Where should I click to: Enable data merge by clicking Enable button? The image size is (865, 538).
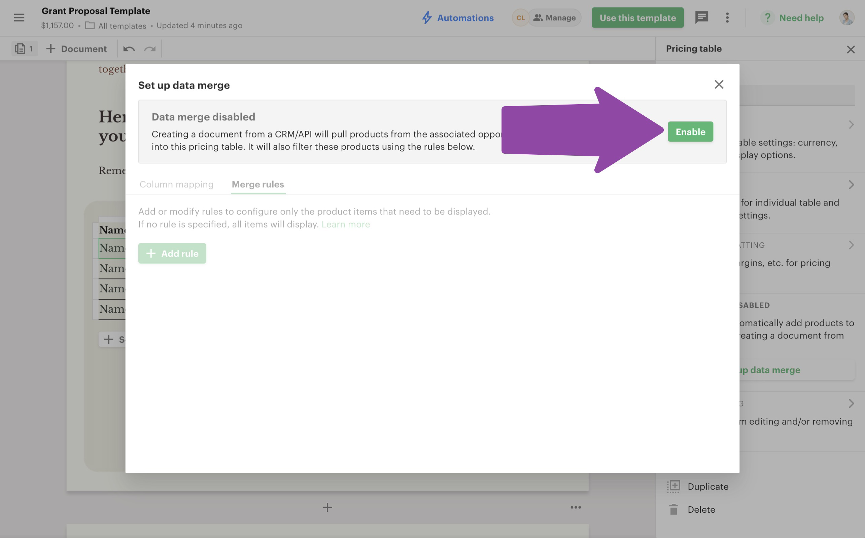point(690,131)
